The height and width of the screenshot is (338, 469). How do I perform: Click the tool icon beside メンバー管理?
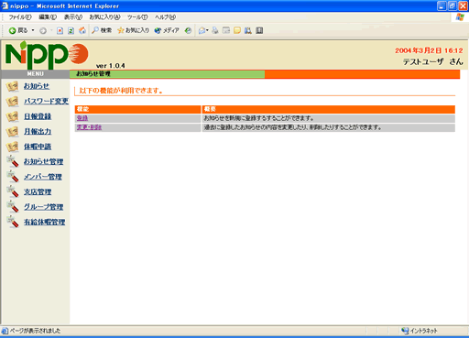click(13, 177)
